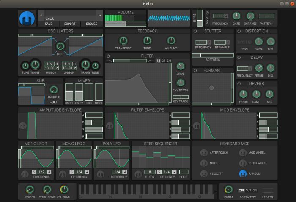This screenshot has height=202, width=296.
Task: Click the Arp GATE knob
Action: point(236,16)
